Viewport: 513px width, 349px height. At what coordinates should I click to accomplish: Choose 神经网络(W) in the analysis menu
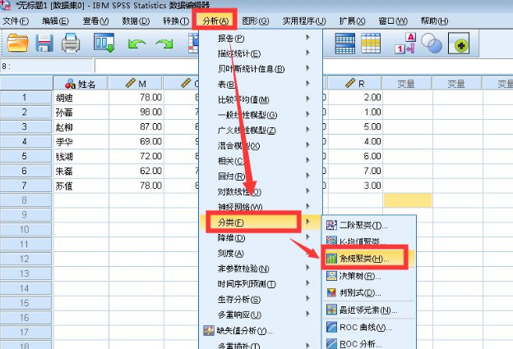point(261,207)
